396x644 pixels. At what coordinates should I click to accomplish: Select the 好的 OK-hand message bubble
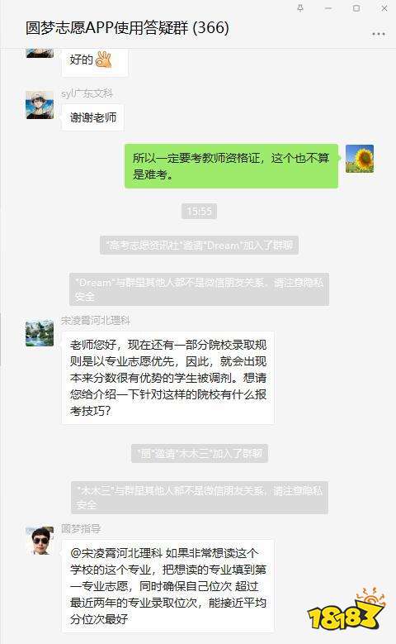pos(95,62)
